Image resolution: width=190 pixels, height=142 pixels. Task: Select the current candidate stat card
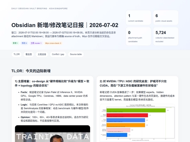point(138,18)
